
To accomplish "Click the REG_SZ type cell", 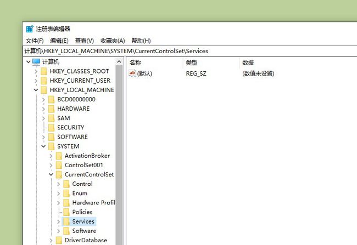I will click(196, 73).
